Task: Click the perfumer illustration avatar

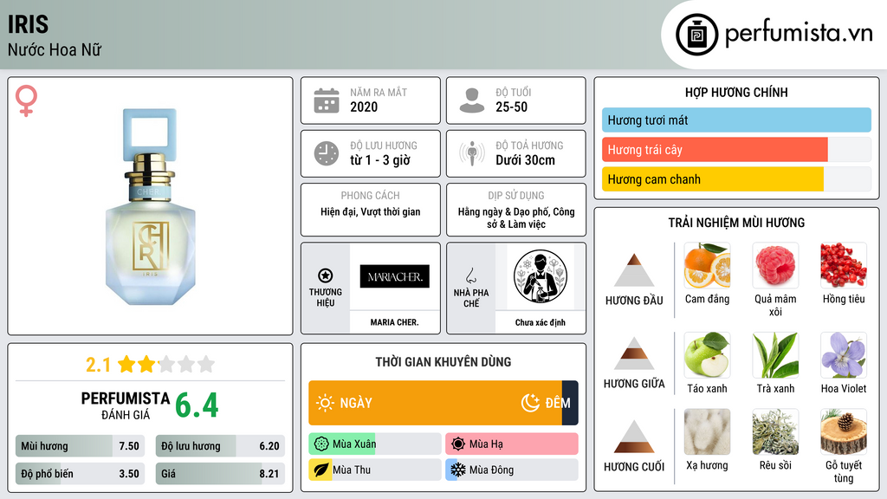Action: click(x=541, y=276)
